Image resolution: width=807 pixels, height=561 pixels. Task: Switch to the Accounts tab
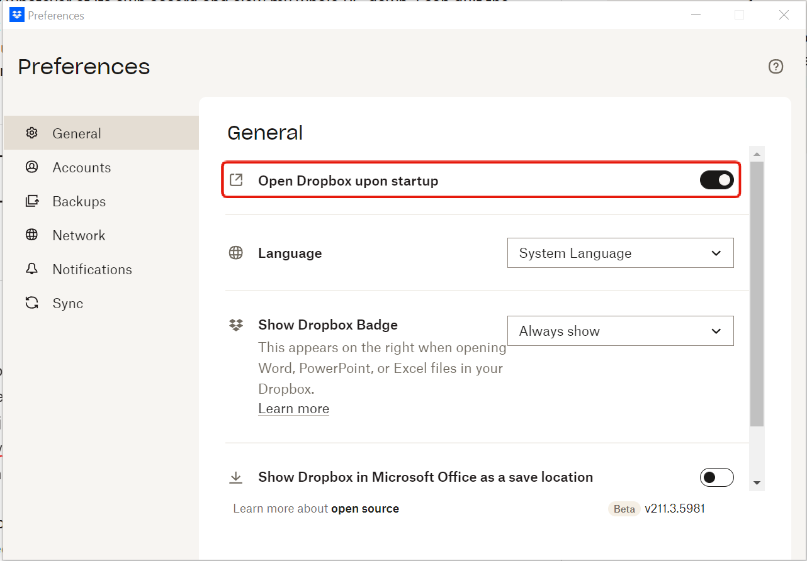[101, 167]
